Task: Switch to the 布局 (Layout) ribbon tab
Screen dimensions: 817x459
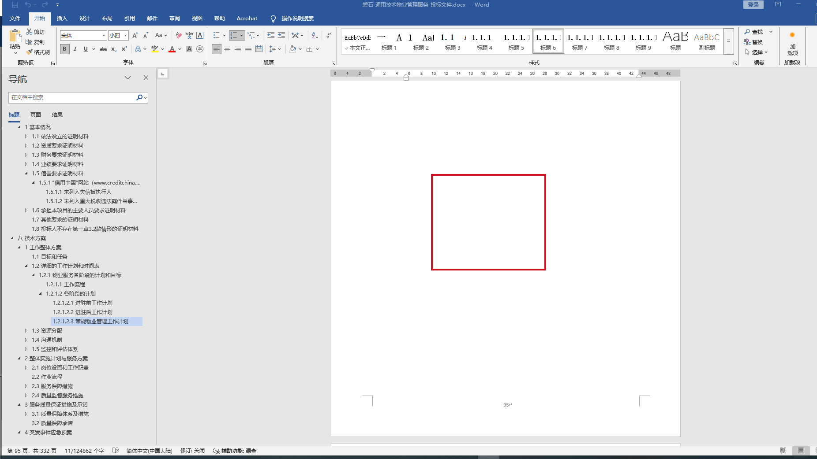Action: 107,18
